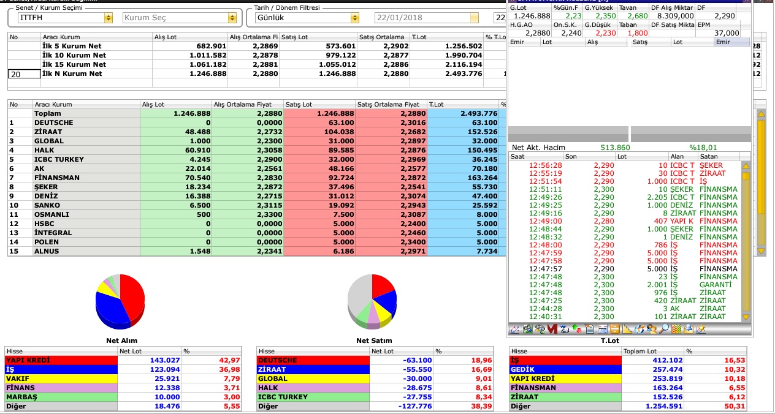Click the magnifying glass search icon
775x414 pixels.
coord(664,329)
